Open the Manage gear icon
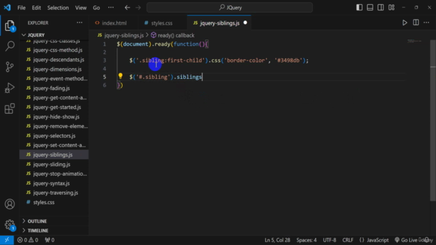Image resolution: width=436 pixels, height=245 pixels. pos(10,225)
